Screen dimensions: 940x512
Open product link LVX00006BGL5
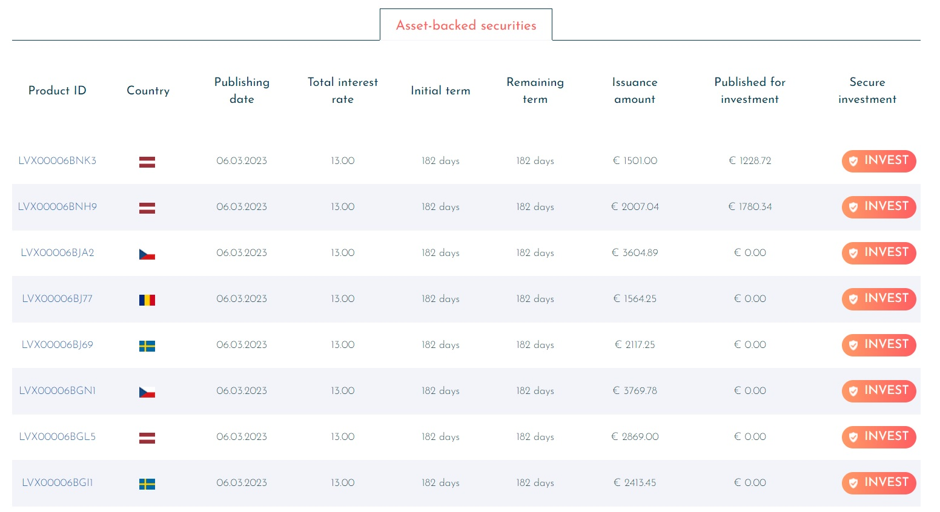pyautogui.click(x=58, y=437)
